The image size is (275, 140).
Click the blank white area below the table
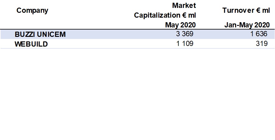[137, 94]
